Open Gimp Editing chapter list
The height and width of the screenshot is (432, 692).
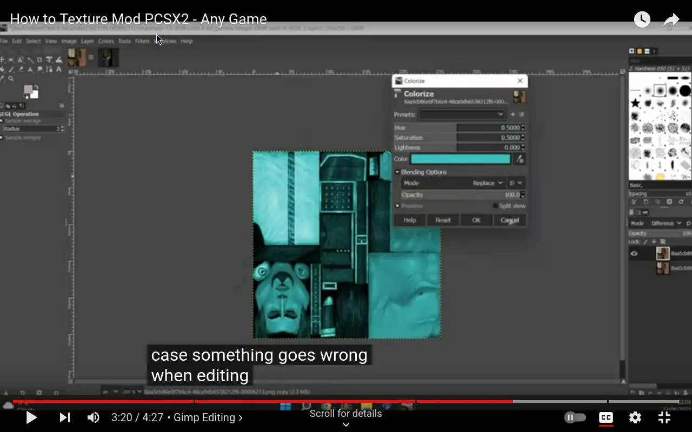click(209, 417)
